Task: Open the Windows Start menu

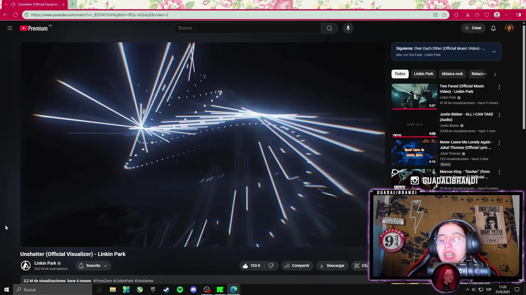Action: (7, 290)
